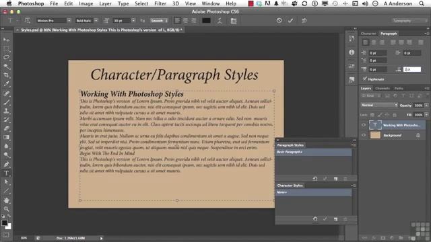This screenshot has width=431, height=242.
Task: Click Create warped text icon
Action: point(220,21)
